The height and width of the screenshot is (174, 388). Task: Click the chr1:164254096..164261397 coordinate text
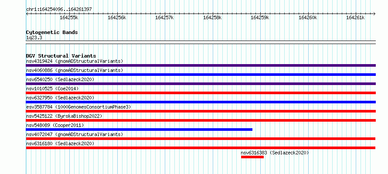[59, 10]
